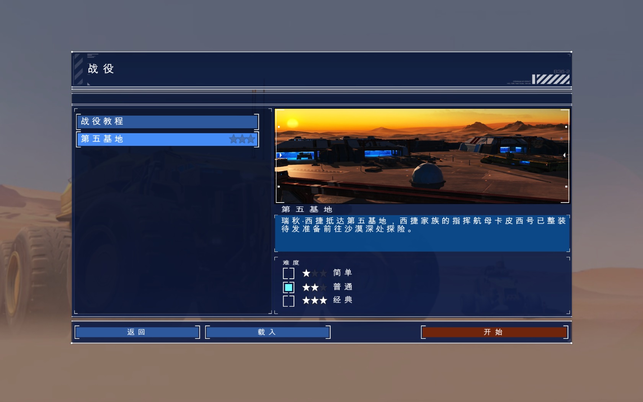
Task: Click the 战役 window title
Action: click(x=101, y=69)
